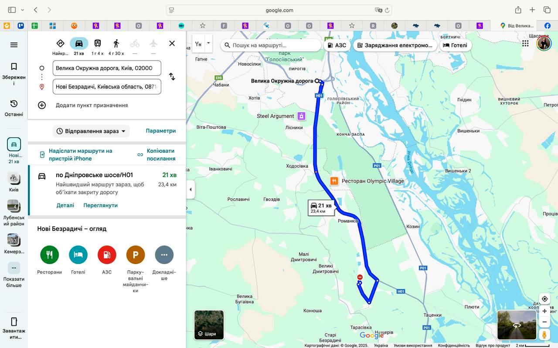558x348 pixels.
Task: Expand the Ук language selector dropdown
Action: (208, 43)
